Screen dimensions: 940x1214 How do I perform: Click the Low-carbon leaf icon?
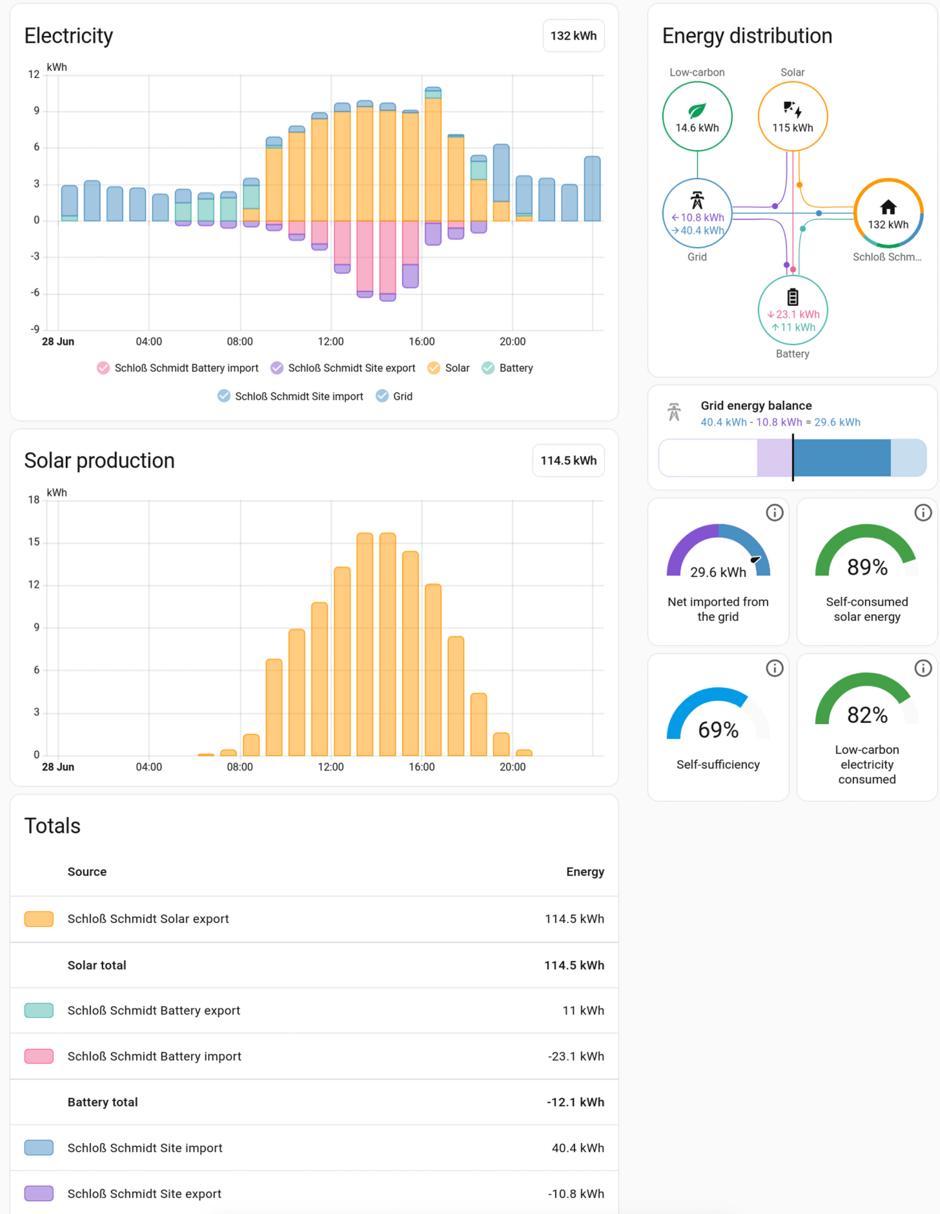click(697, 110)
